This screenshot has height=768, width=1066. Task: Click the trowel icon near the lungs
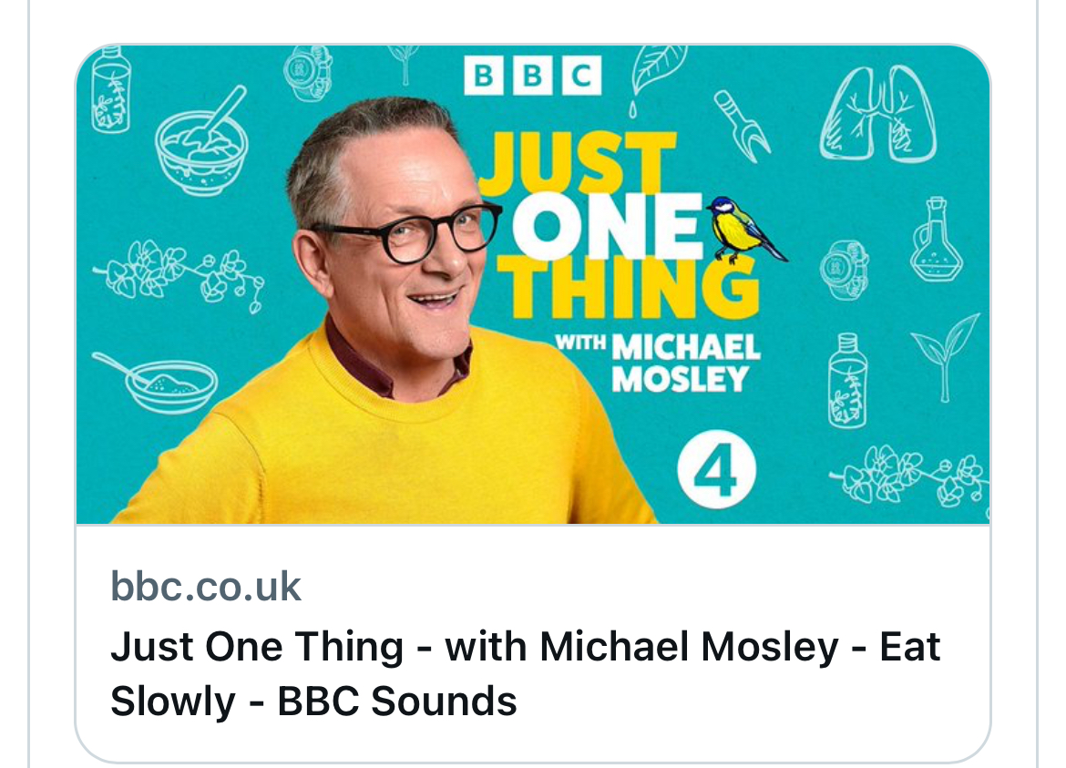coord(742,127)
